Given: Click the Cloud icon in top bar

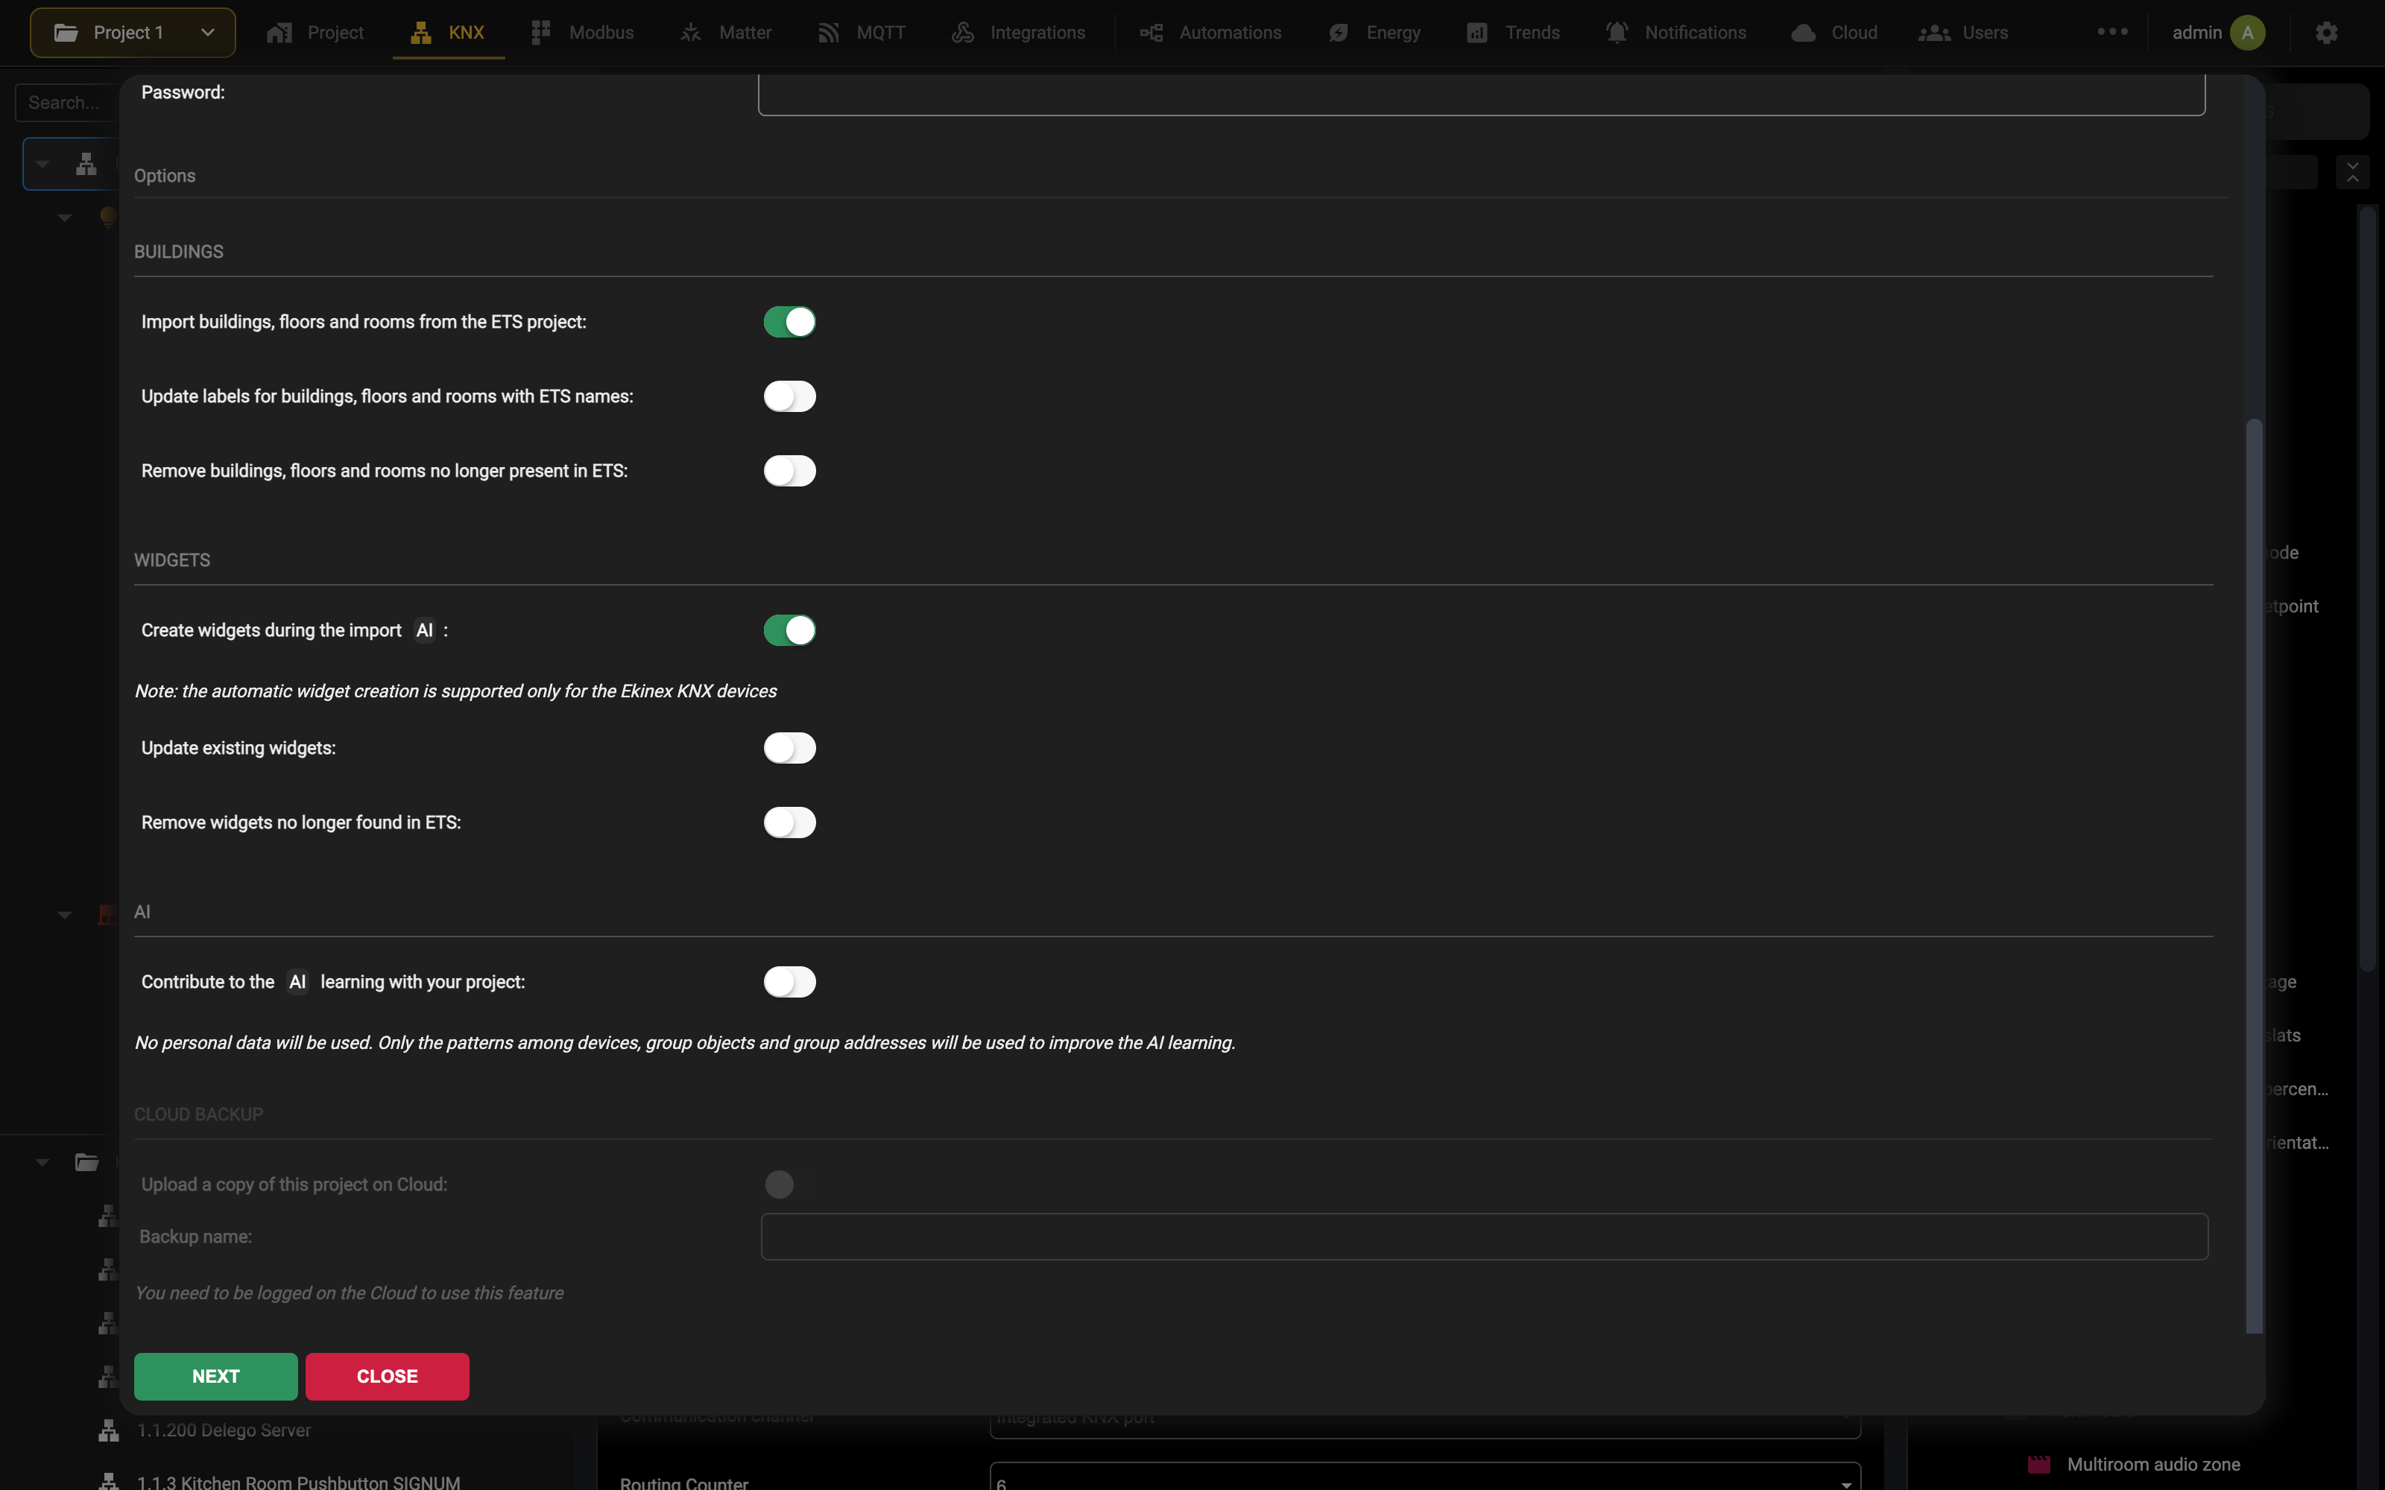Looking at the screenshot, I should (1804, 33).
